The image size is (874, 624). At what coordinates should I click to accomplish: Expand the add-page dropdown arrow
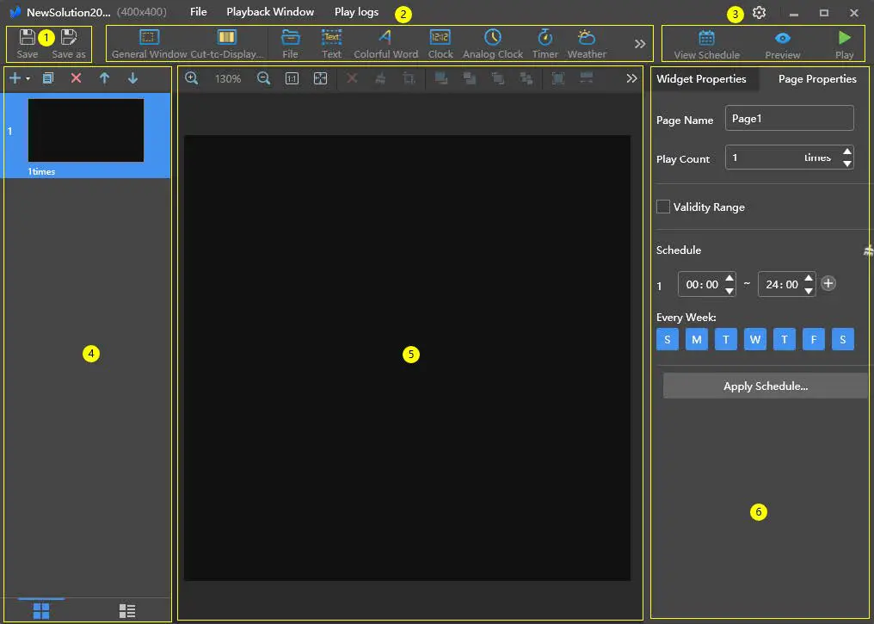pyautogui.click(x=25, y=77)
